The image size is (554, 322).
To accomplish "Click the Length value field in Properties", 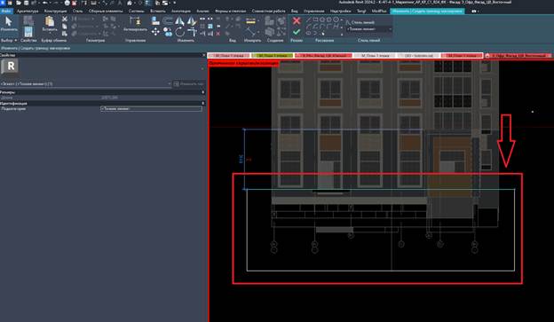I will (x=151, y=98).
